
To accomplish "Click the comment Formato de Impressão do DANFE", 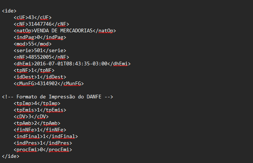I will (x=59, y=97).
